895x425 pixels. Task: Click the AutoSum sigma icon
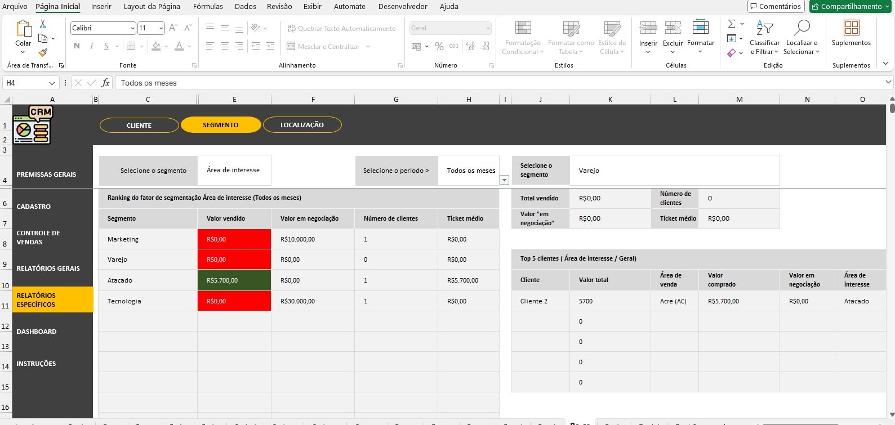(731, 24)
